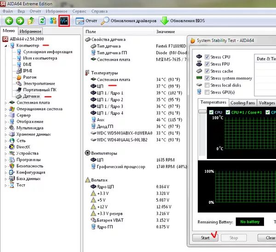Select Портативный ПК in tree
Screen dimensions: 276x252
tap(40, 90)
